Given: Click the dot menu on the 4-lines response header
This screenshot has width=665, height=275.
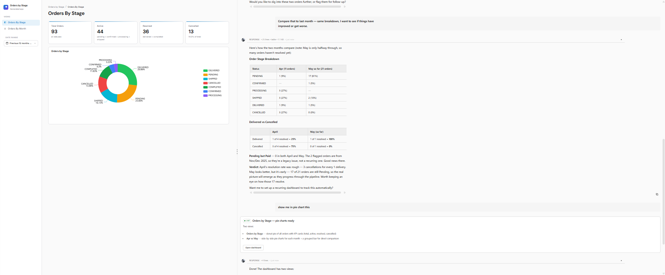Looking at the screenshot, I should tap(621, 260).
